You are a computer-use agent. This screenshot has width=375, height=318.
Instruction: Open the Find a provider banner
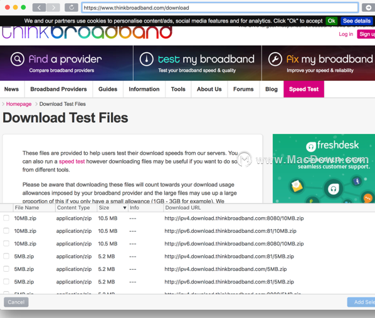coord(66,63)
